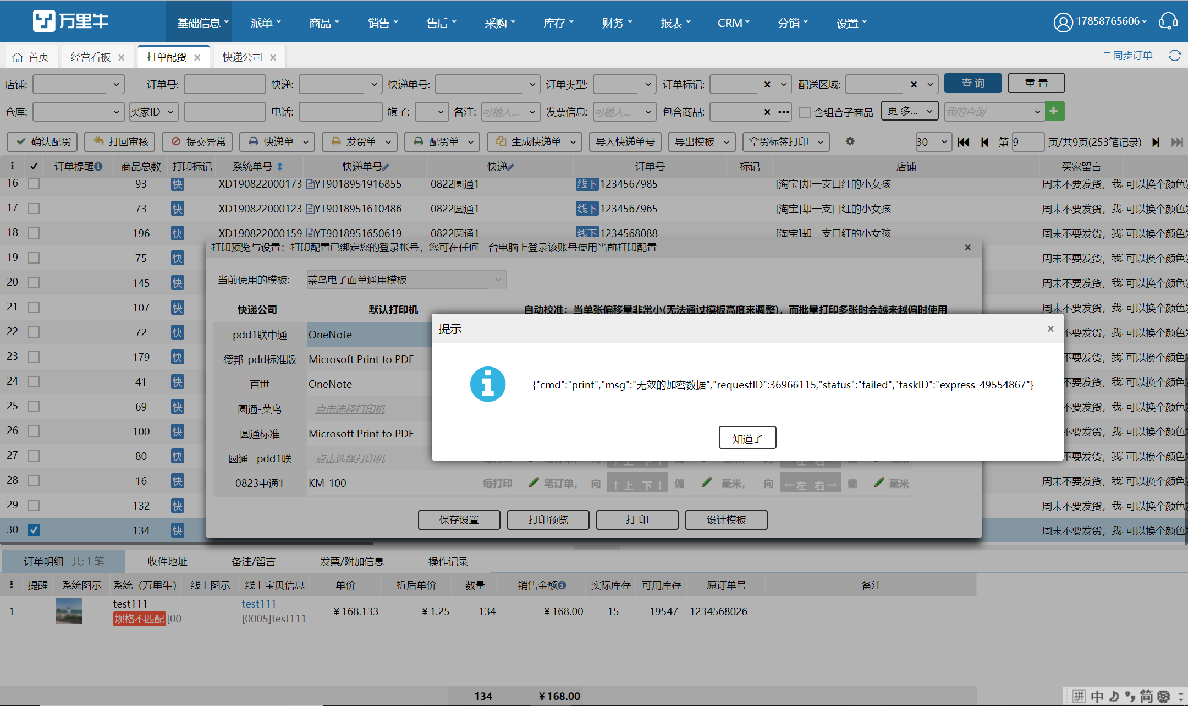This screenshot has width=1188, height=706.
Task: Open the 收件地址 detail tab
Action: tap(167, 561)
